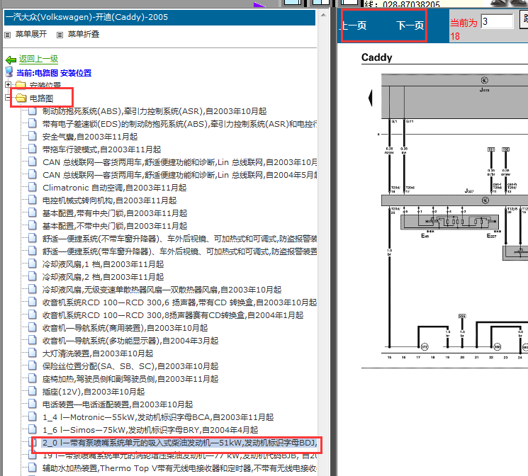Open 制动防抱死系统(ABS),牵引力控制系统(ASR) diagram

(x=155, y=111)
